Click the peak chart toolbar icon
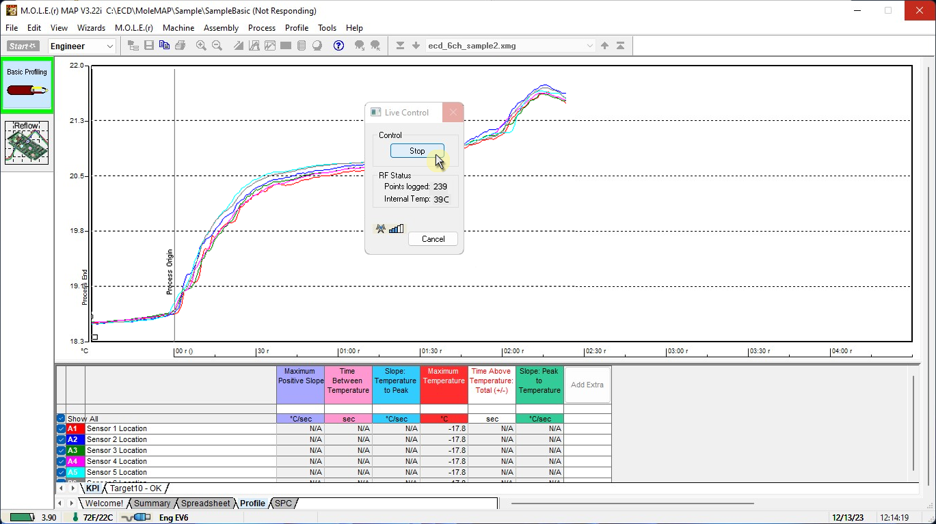 (254, 46)
